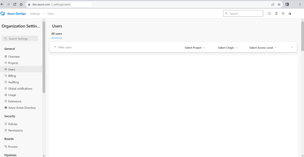Open the work items list icon
Viewport: 304px width, 157px height.
click(269, 14)
